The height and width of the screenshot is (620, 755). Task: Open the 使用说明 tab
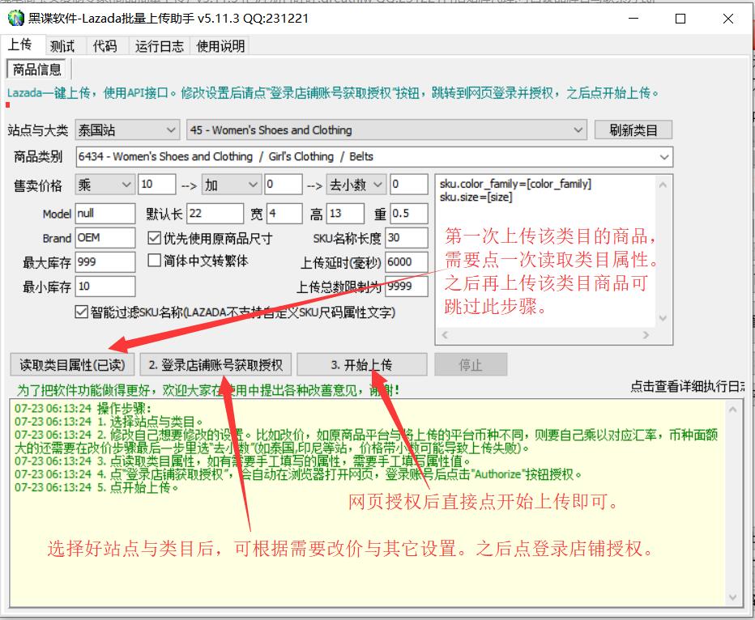point(220,46)
